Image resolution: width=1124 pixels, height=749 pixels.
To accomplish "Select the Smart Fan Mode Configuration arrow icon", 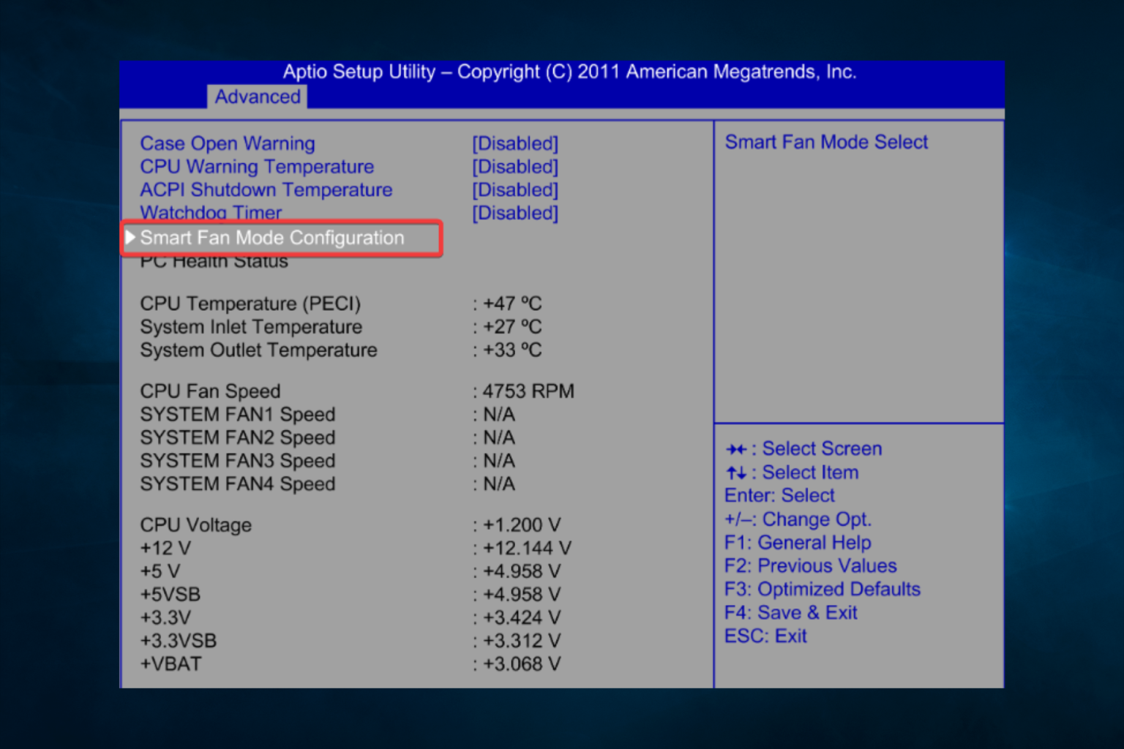I will 132,237.
